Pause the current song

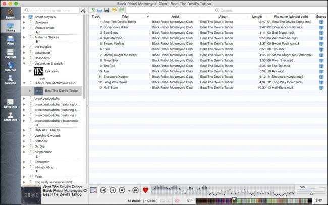(x=113, y=190)
